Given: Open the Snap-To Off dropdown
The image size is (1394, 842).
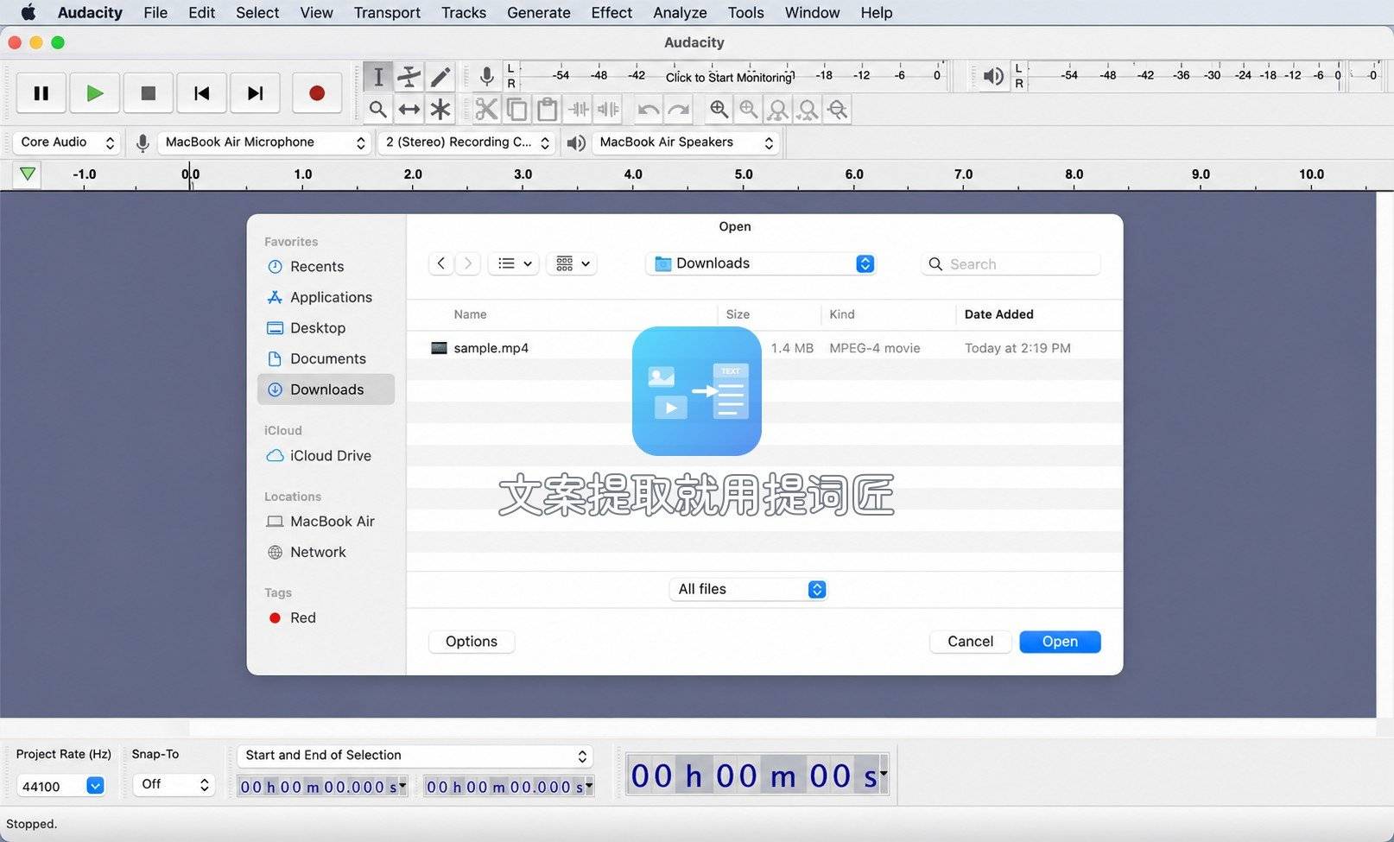Looking at the screenshot, I should pos(174,784).
